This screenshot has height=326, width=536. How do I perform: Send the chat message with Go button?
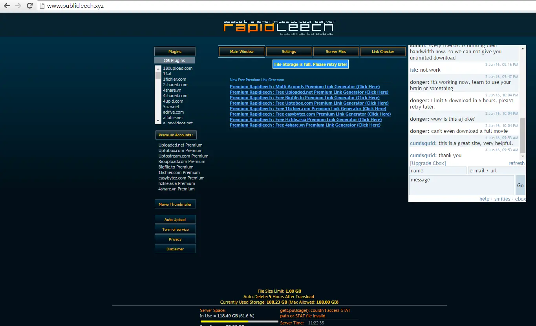click(x=520, y=185)
